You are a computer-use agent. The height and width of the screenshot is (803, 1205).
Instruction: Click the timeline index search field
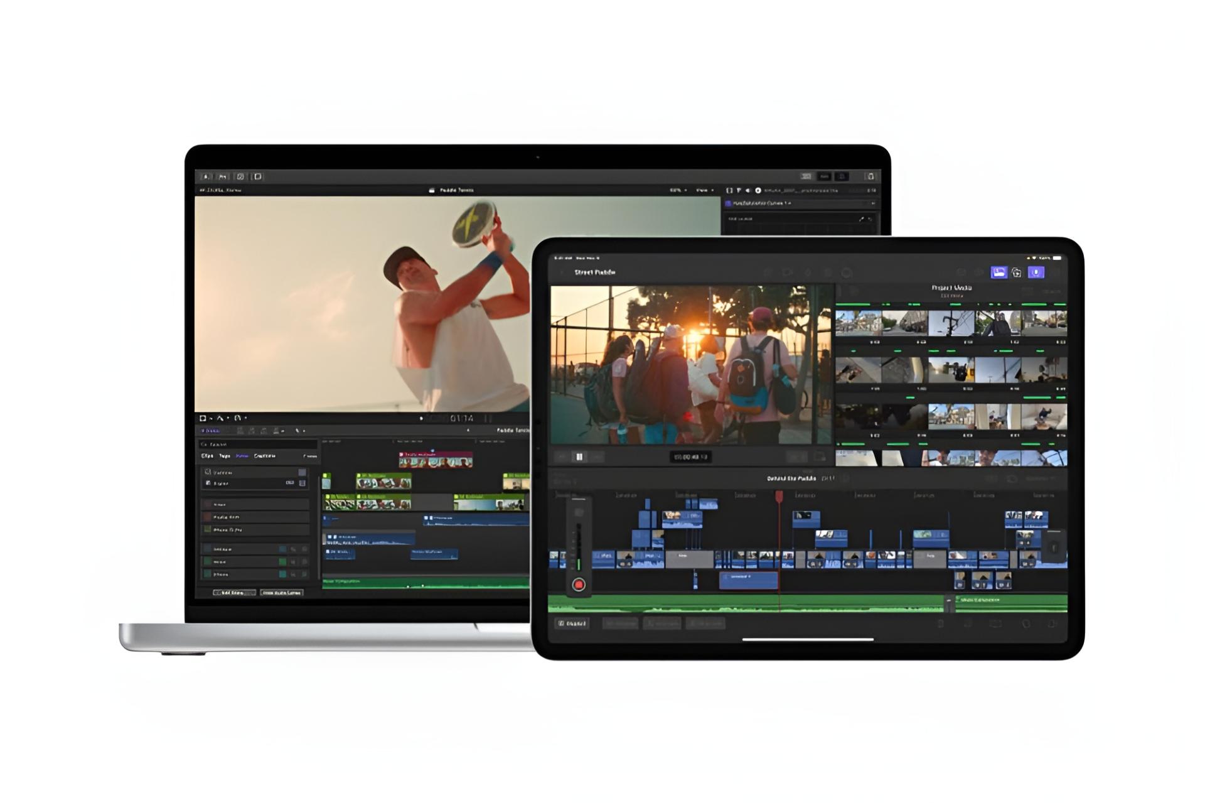[x=257, y=444]
